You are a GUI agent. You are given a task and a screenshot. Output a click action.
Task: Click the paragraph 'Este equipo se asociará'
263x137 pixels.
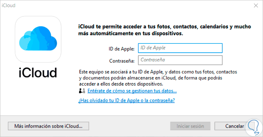coord(157,77)
